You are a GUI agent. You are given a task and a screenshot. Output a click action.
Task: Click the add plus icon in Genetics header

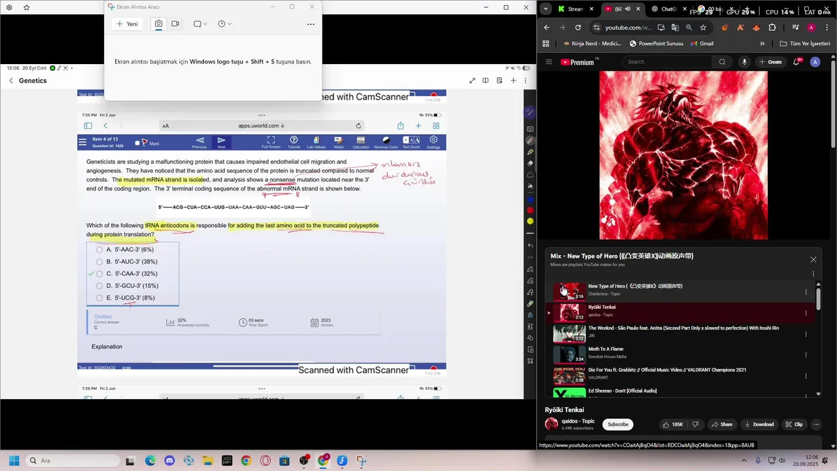[x=513, y=80]
